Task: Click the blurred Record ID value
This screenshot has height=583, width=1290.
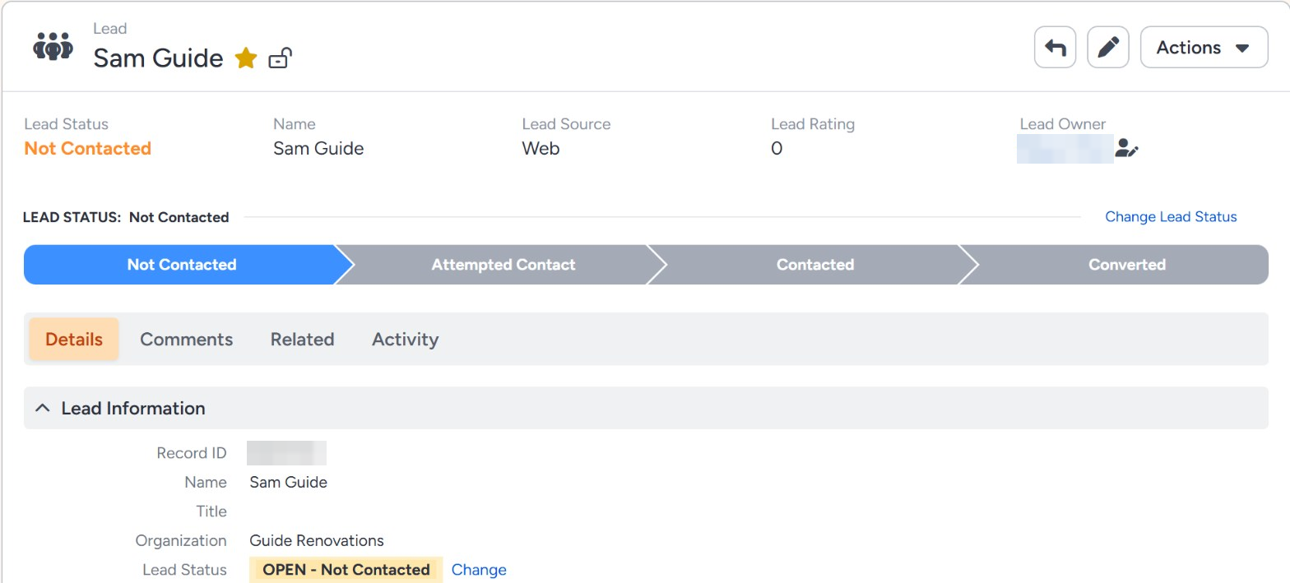Action: [x=286, y=453]
